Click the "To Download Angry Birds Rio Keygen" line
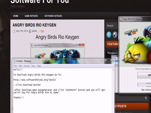The height and width of the screenshot is (113, 151). pos(37,75)
